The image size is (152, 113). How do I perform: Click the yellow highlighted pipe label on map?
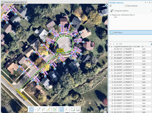pos(60,50)
